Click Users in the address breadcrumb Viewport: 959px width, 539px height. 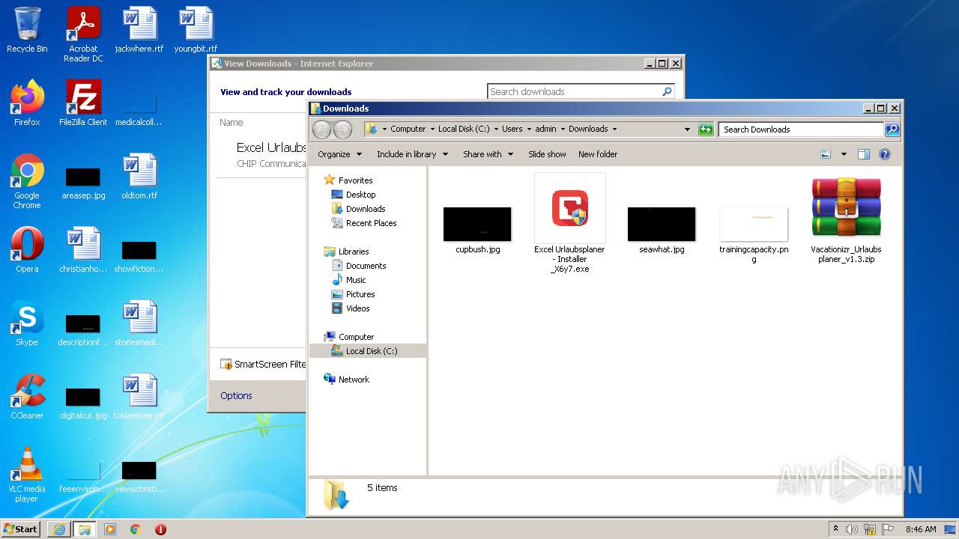tap(512, 130)
